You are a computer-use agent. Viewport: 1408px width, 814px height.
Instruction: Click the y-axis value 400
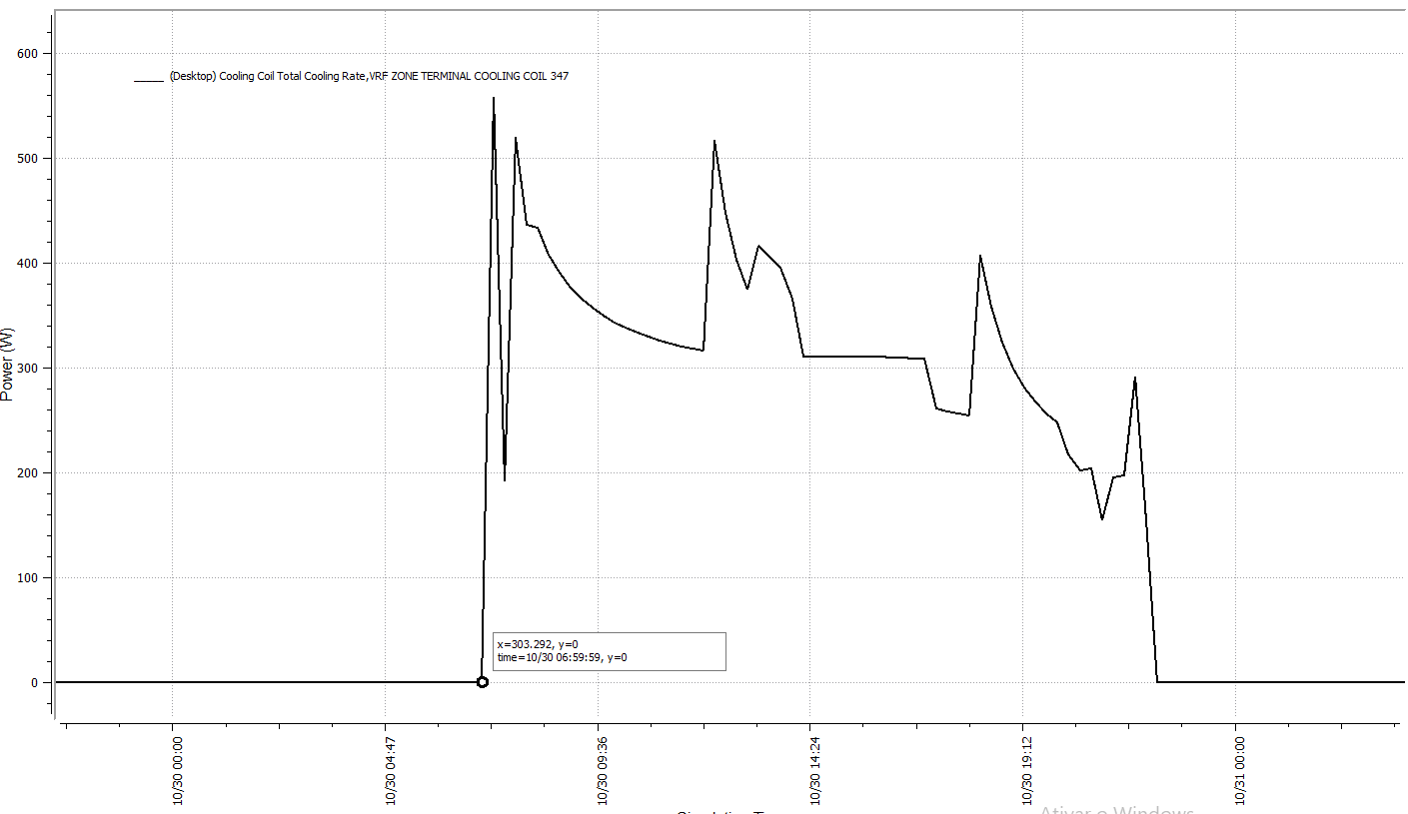(x=29, y=263)
